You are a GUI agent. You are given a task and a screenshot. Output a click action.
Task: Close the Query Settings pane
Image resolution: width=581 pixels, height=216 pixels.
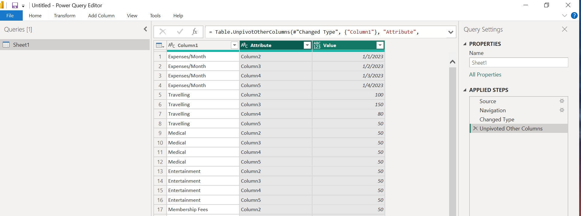pos(564,29)
